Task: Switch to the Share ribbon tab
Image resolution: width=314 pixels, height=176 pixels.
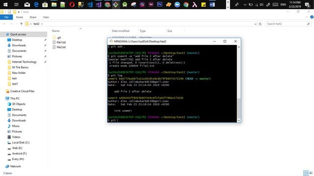Action: pos(33,17)
